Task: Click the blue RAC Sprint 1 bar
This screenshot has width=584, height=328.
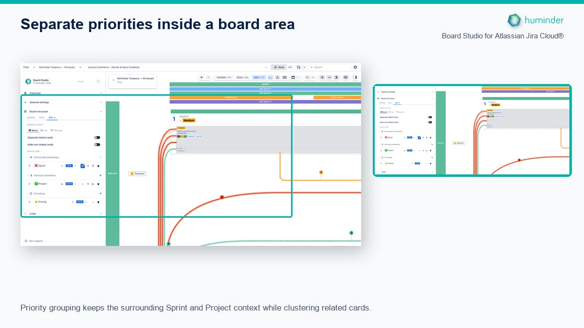Action: pyautogui.click(x=265, y=88)
